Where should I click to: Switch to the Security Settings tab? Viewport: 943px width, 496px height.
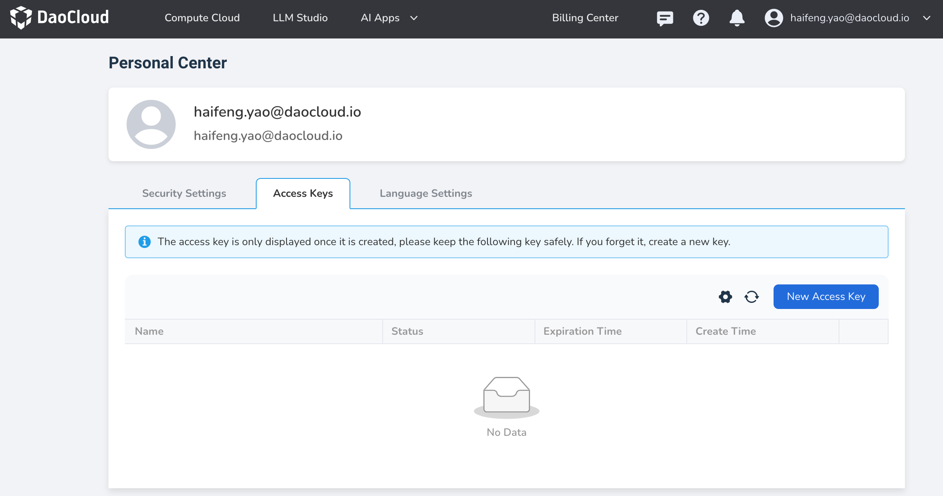184,193
